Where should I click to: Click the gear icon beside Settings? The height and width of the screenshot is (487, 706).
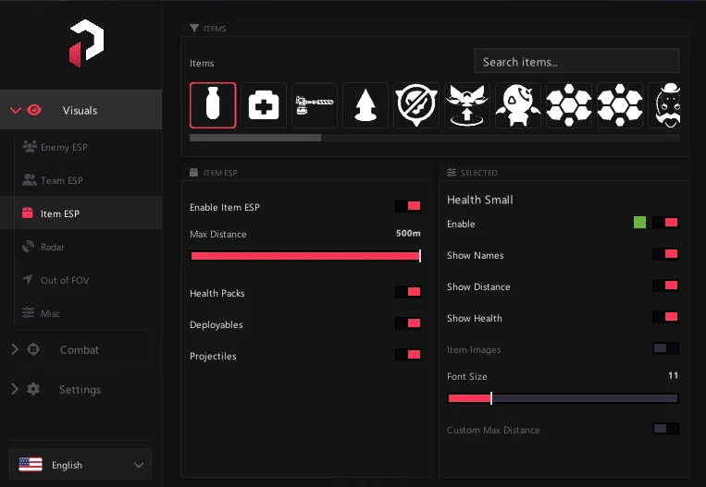(x=33, y=389)
